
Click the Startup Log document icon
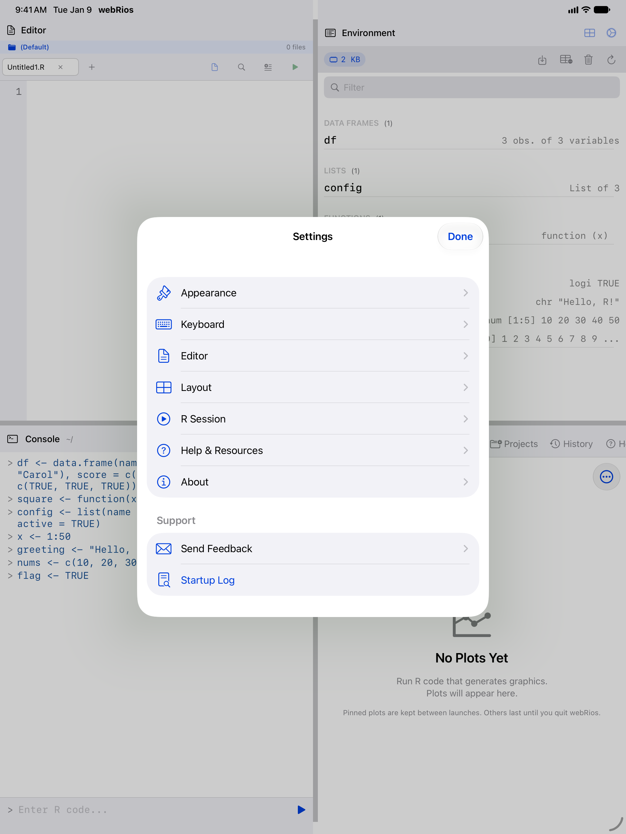[x=163, y=580]
